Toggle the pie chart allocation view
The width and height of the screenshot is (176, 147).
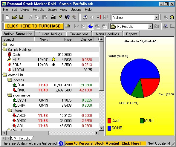click(90, 26)
